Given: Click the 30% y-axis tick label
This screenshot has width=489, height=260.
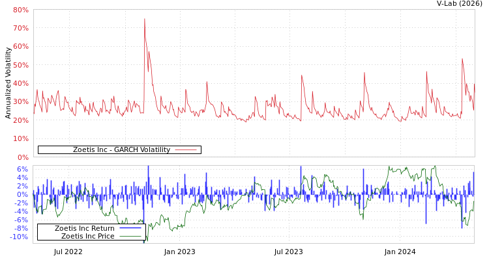Looking at the screenshot, I should pos(20,102).
